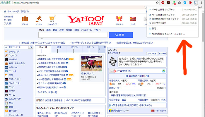Open the Chrome three-dot menu

tap(202, 2)
